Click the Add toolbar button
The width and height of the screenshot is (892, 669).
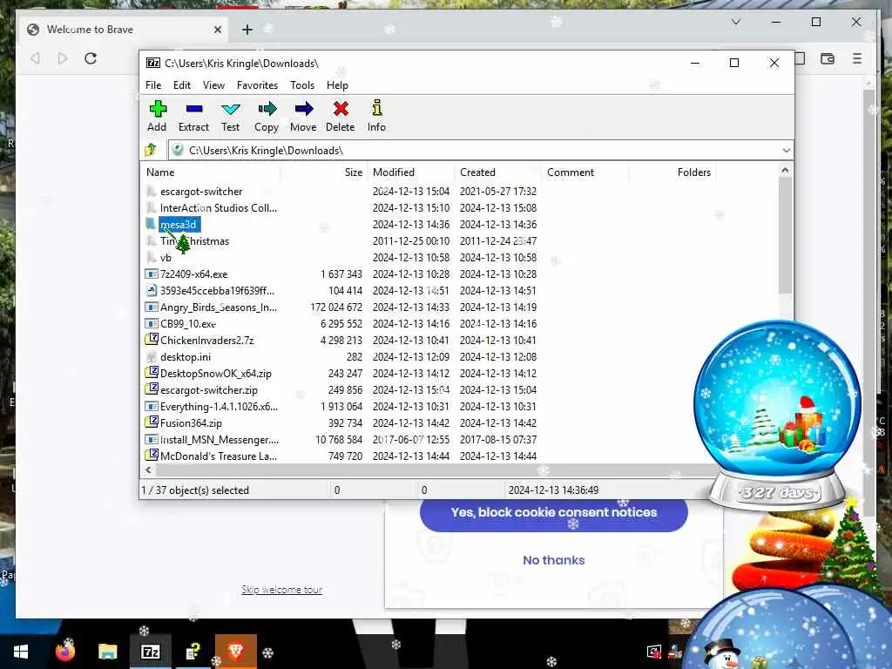(x=157, y=117)
